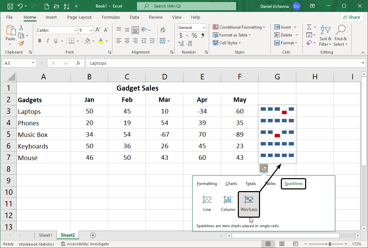
Task: Apply the Percent Style format
Action: click(194, 35)
